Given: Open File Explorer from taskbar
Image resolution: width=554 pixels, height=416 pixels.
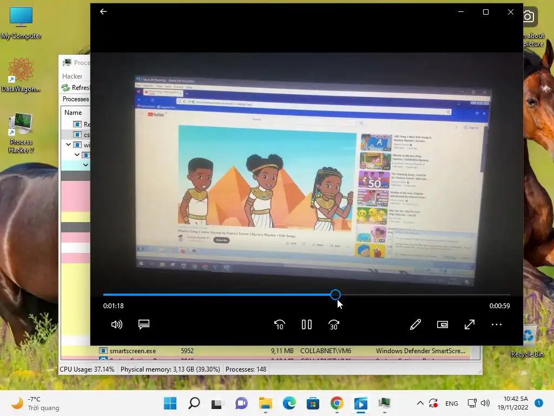Looking at the screenshot, I should [265, 403].
